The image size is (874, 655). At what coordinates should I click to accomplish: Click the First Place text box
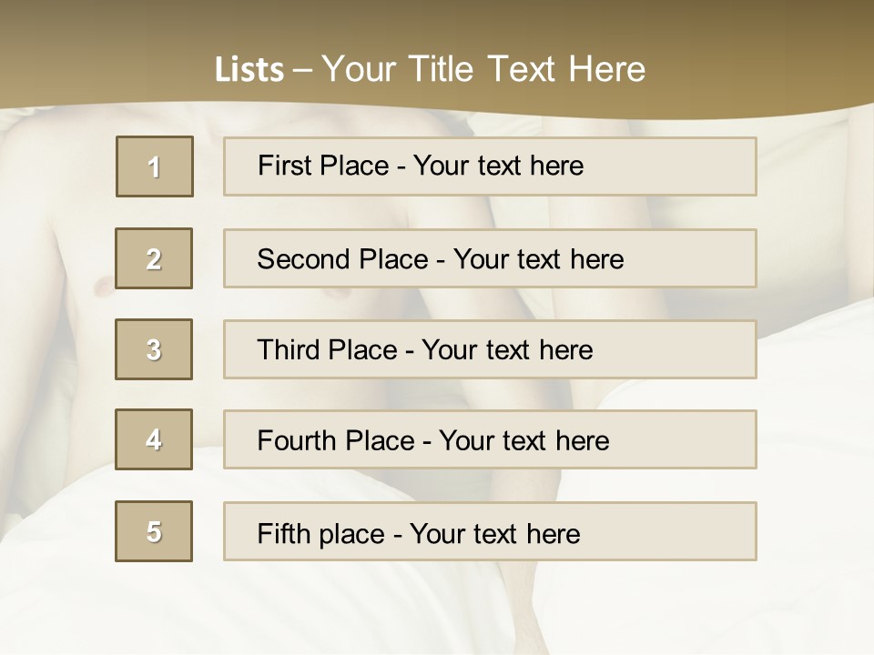pos(490,166)
